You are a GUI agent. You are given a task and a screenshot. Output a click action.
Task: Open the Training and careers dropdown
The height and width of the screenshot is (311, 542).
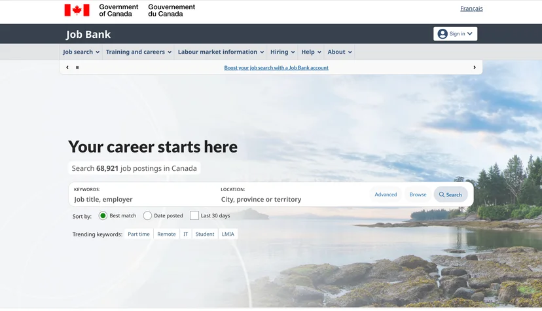138,52
